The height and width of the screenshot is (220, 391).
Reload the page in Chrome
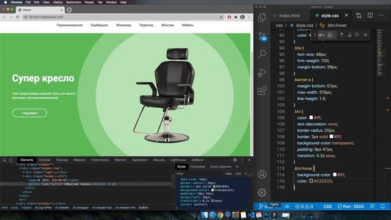point(18,17)
